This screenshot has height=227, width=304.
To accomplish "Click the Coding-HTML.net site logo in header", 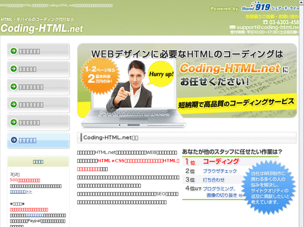I will point(42,28).
